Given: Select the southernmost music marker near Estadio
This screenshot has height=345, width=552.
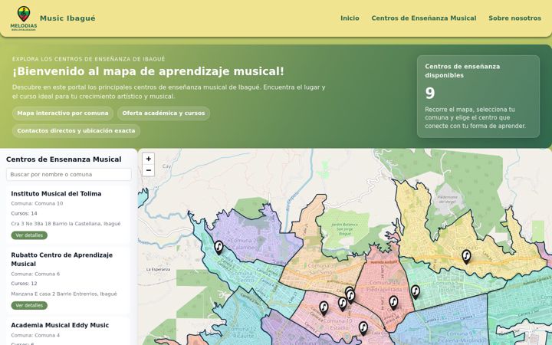Looking at the screenshot, I should coord(363,328).
